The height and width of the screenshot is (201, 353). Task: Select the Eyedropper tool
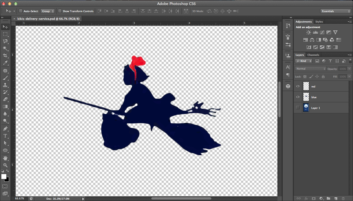pyautogui.click(x=5, y=63)
